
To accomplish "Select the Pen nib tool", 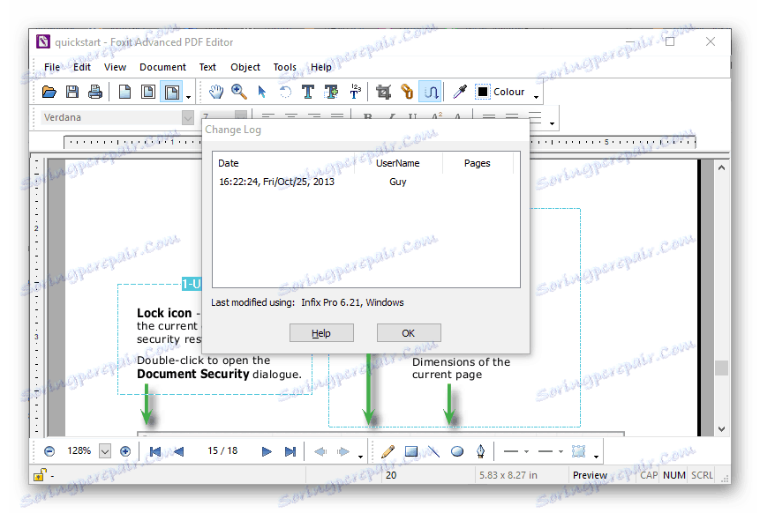I will [480, 451].
